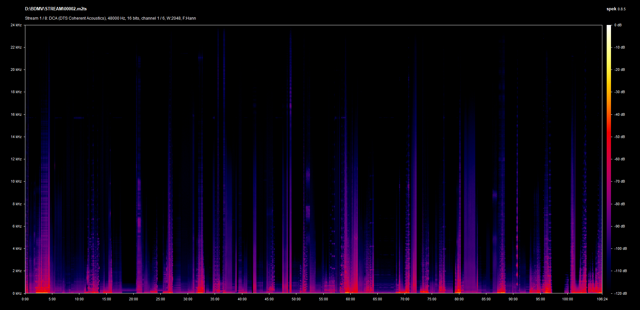The width and height of the screenshot is (640, 310).
Task: Click the -120 dB scale label
Action: coord(620,293)
